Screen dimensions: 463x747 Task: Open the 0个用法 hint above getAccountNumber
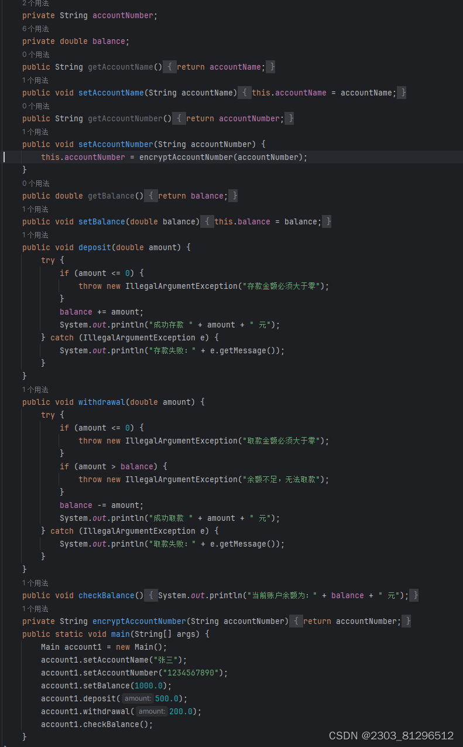[36, 106]
